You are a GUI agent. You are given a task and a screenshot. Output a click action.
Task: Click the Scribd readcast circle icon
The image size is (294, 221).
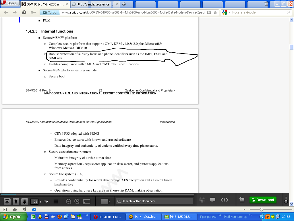tap(202, 200)
